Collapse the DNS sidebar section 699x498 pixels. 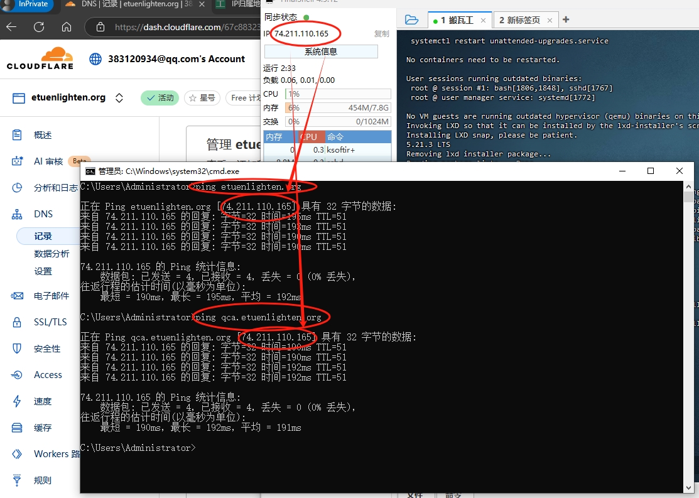[43, 214]
